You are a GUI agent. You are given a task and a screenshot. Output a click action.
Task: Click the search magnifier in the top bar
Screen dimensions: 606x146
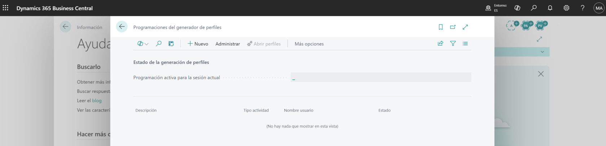(534, 8)
